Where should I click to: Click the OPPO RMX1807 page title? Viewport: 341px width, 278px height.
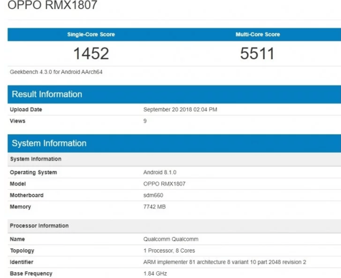[x=52, y=6]
